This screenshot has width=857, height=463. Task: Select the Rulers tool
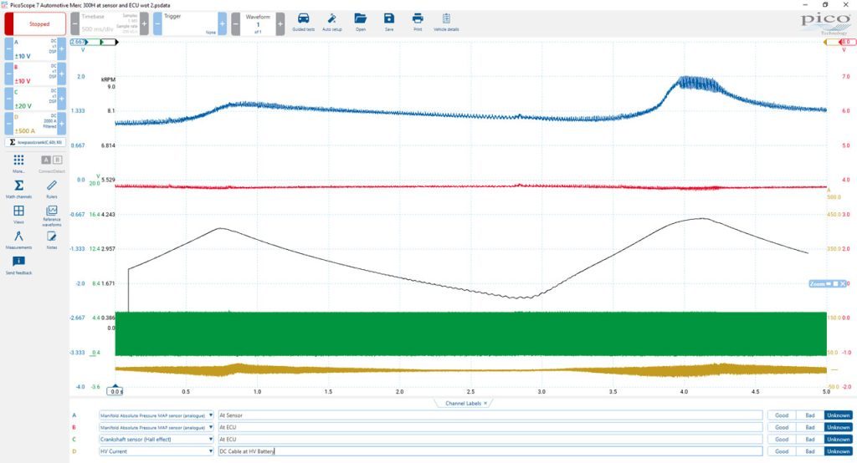51,188
